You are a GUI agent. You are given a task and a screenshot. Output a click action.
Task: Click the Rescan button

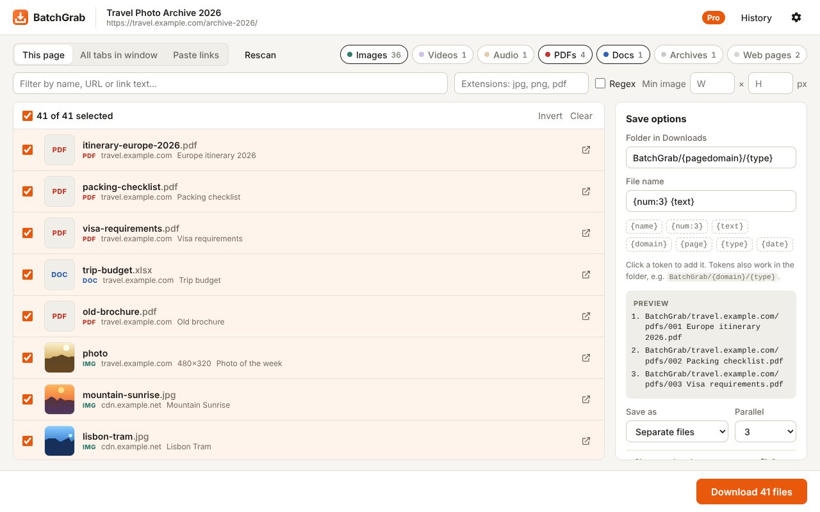[x=260, y=55]
